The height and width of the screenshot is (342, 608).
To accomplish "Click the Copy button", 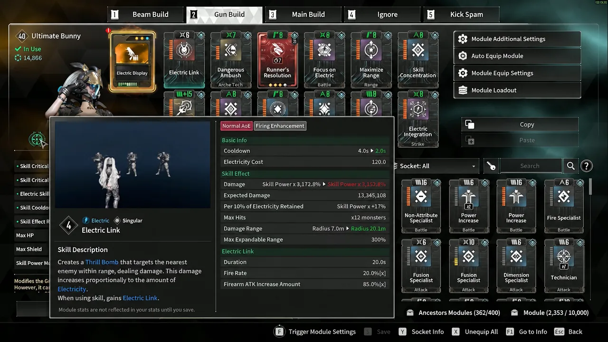I will [x=520, y=124].
